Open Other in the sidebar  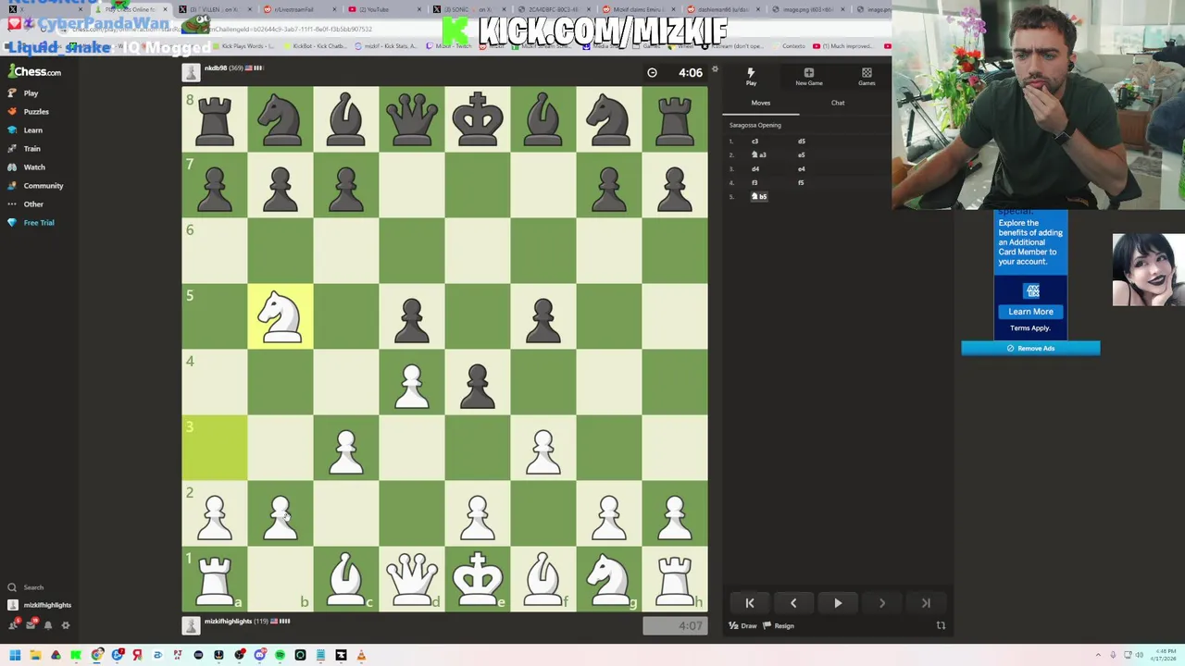[26, 203]
